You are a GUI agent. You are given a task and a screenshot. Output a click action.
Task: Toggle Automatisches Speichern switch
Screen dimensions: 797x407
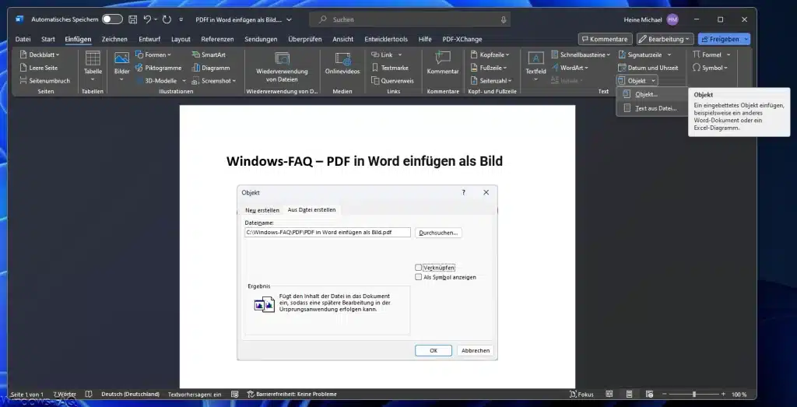pyautogui.click(x=112, y=19)
